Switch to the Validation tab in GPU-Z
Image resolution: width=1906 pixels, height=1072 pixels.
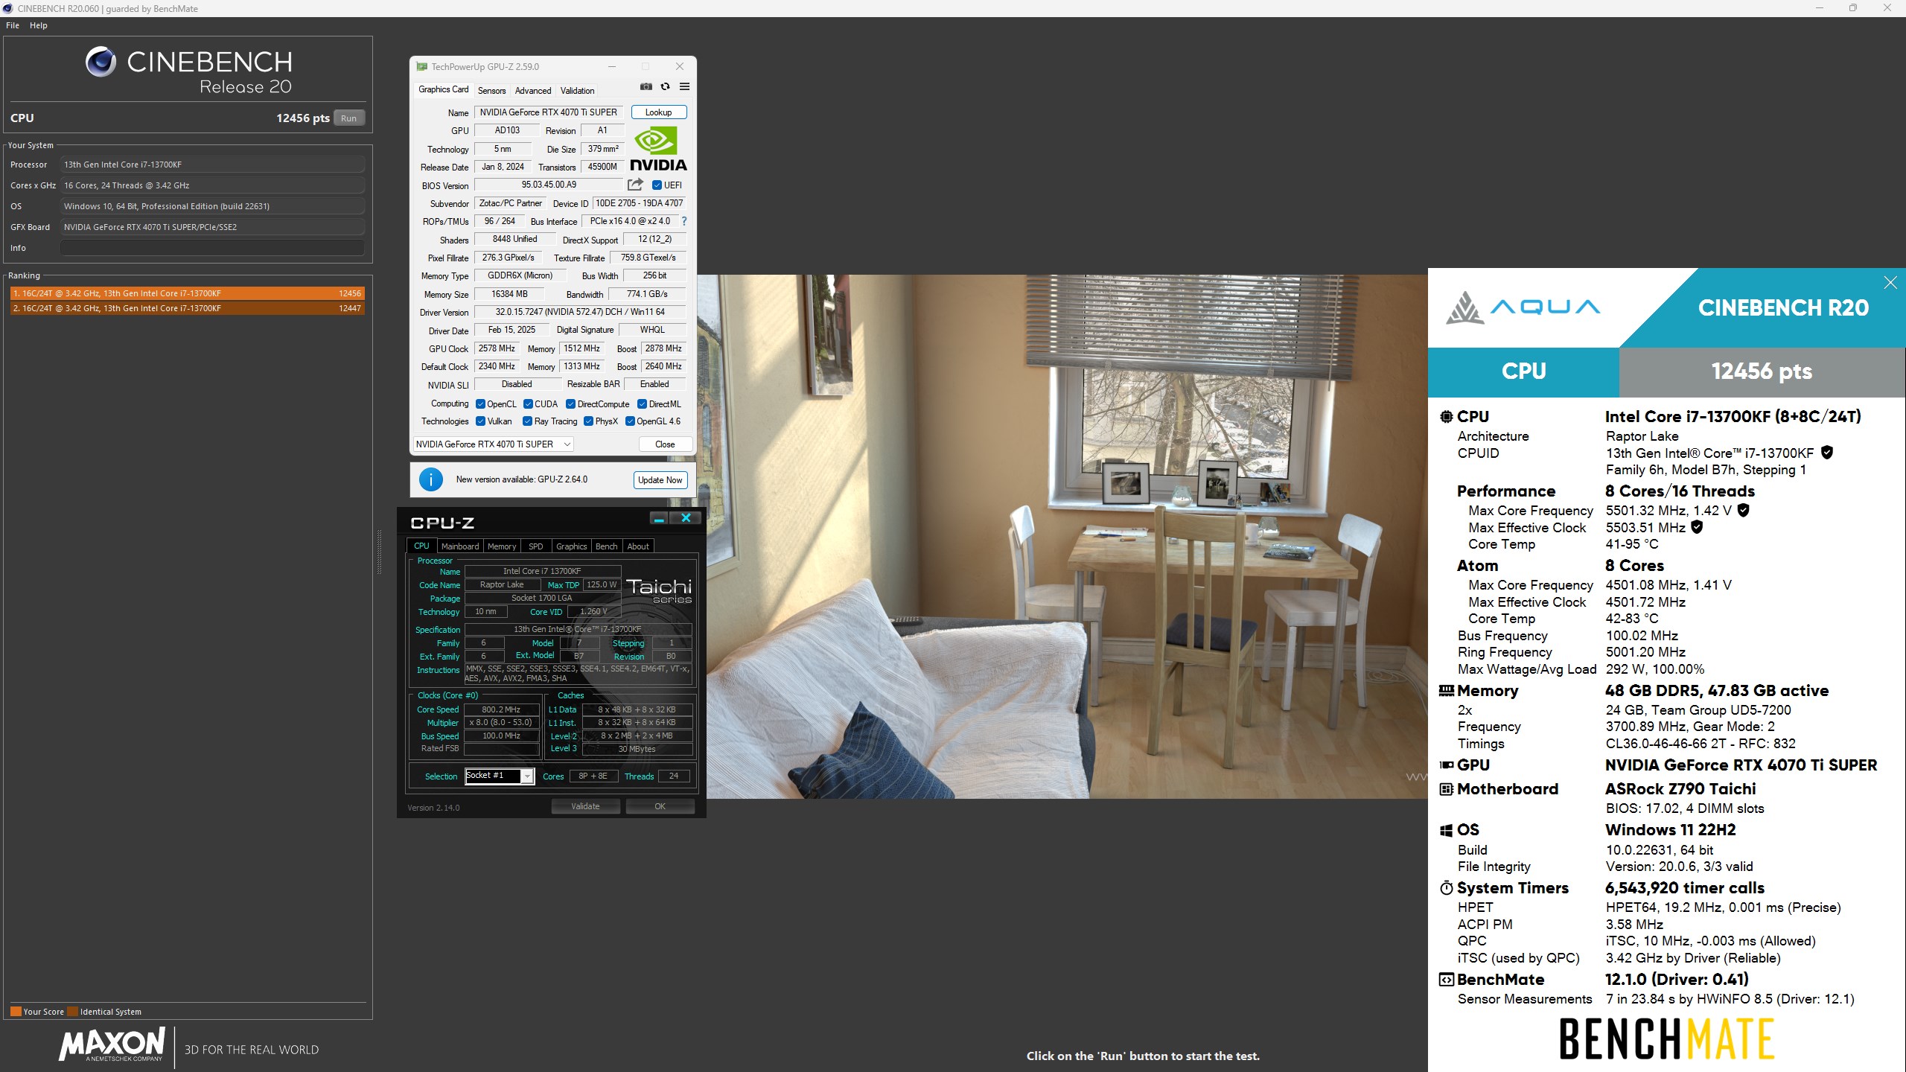pos(577,91)
